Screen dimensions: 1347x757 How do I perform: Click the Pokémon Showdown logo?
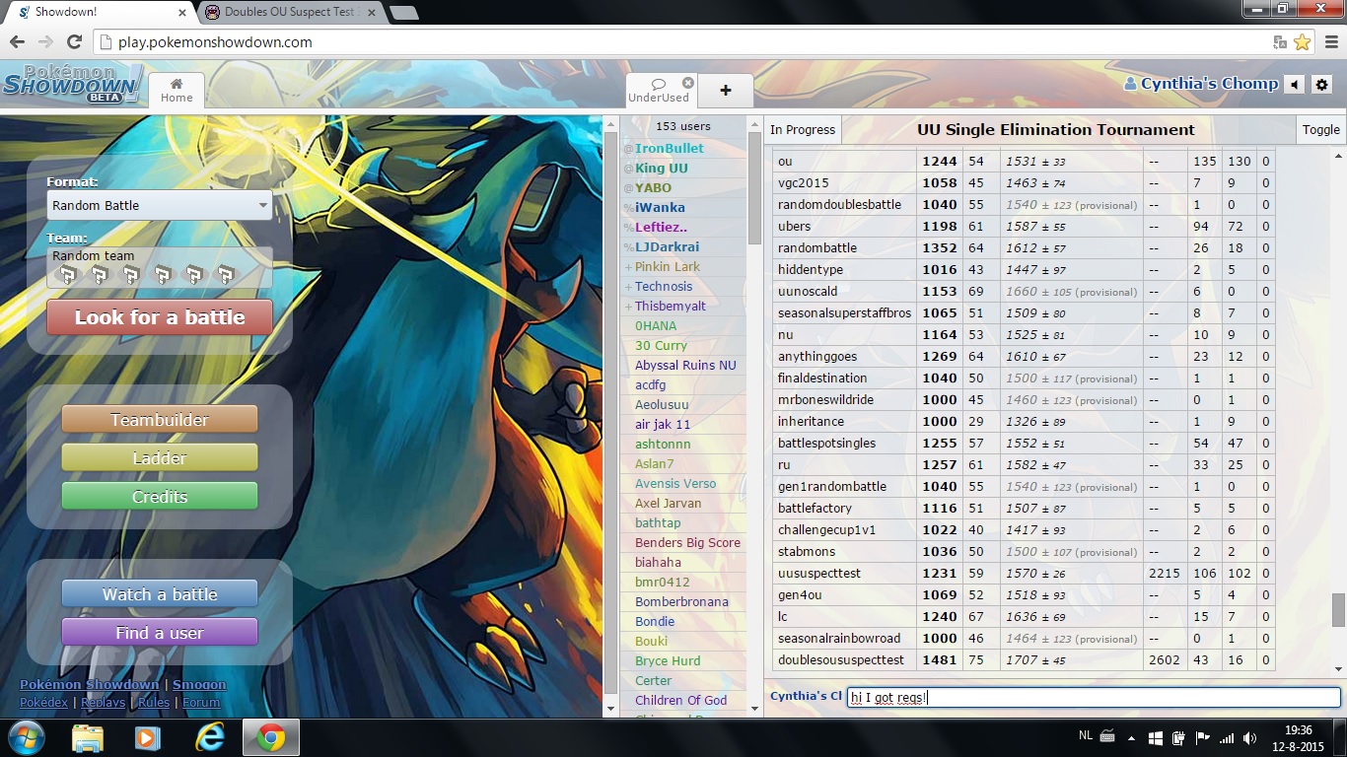coord(71,85)
